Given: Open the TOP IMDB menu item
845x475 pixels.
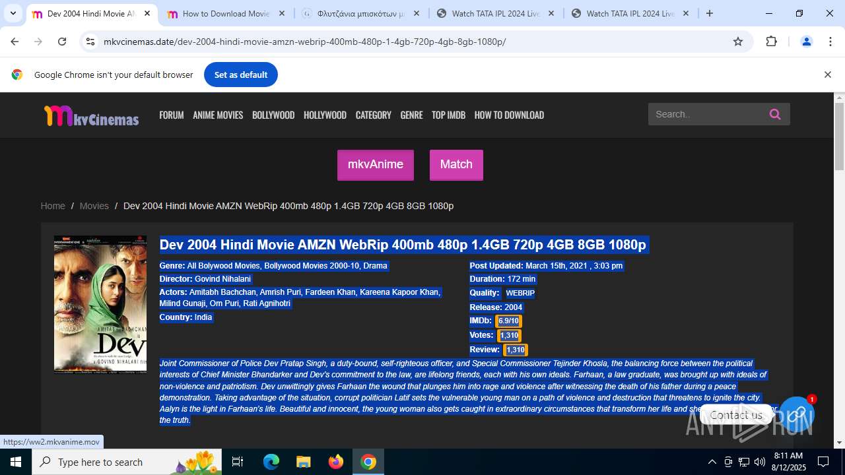Looking at the screenshot, I should pos(448,115).
